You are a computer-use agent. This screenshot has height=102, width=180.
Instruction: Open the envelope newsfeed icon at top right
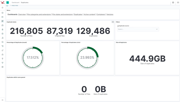178,3
